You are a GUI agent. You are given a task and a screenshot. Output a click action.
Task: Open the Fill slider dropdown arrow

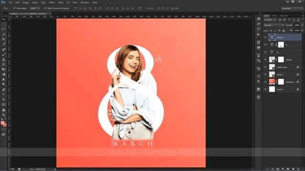(x=302, y=30)
